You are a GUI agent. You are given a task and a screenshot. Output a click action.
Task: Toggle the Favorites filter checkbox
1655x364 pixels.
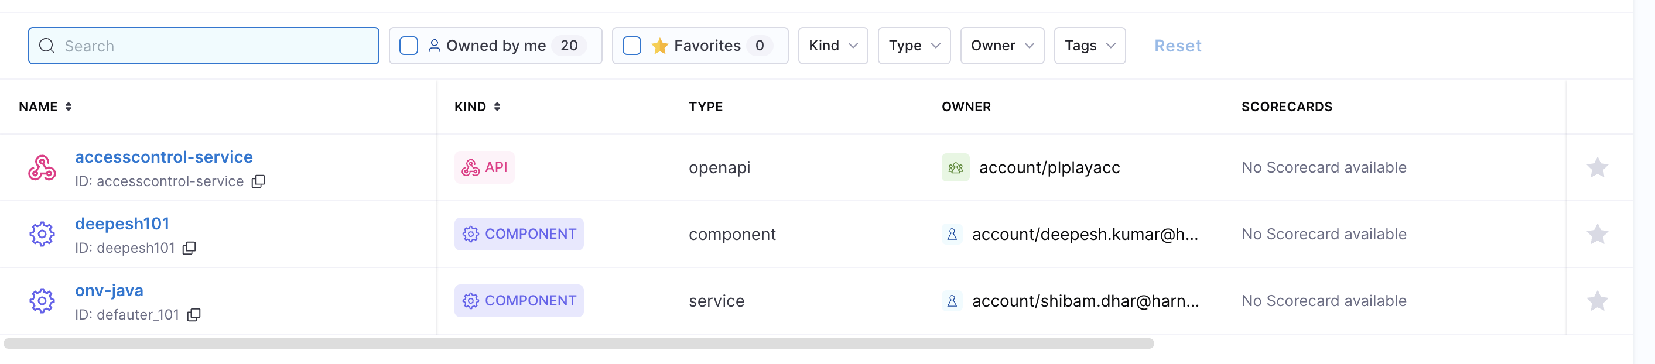[x=631, y=46]
